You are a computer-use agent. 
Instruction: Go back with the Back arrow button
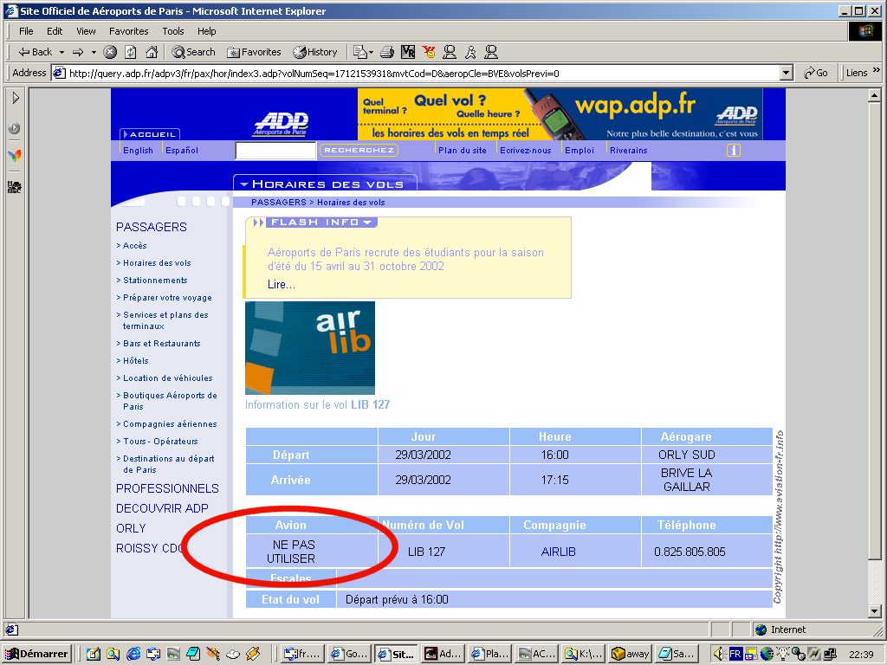tap(35, 52)
